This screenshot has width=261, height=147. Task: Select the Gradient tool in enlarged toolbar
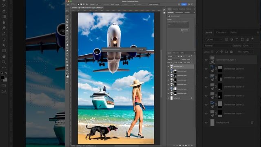[4, 16]
